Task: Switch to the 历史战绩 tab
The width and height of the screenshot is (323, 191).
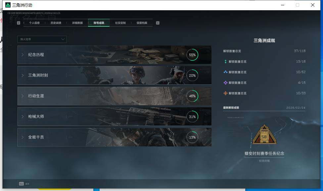Action: (x=56, y=23)
